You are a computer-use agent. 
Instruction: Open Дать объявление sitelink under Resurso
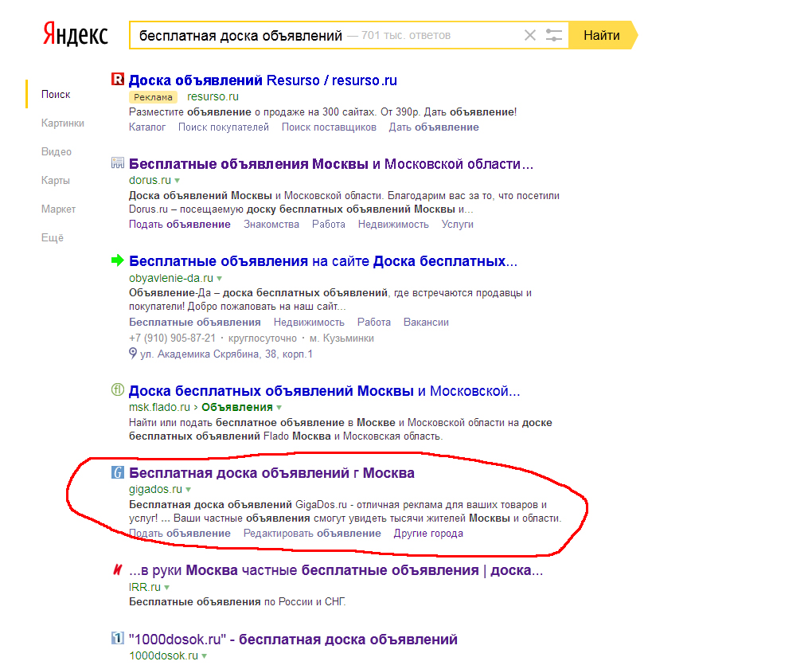point(434,127)
